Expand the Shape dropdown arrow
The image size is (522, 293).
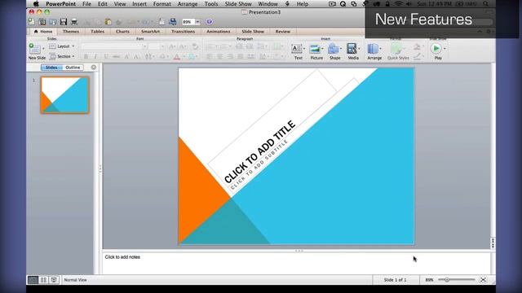(x=341, y=49)
